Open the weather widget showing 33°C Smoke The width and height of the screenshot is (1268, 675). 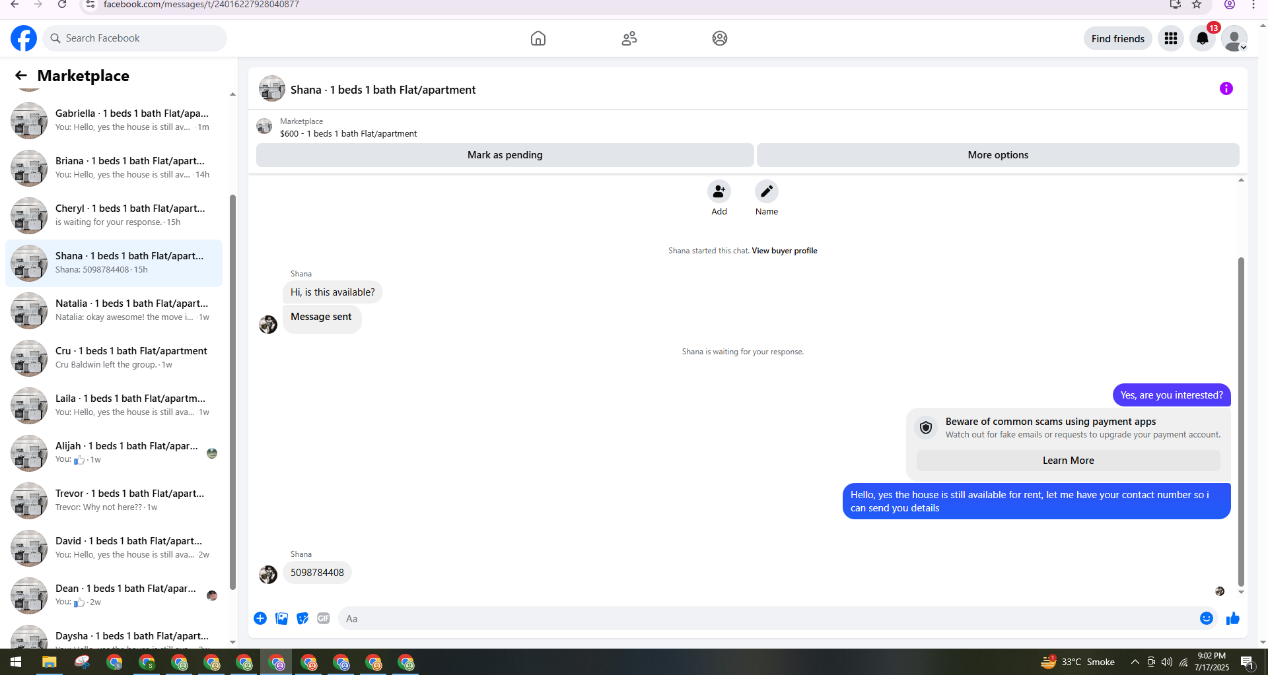click(x=1078, y=662)
